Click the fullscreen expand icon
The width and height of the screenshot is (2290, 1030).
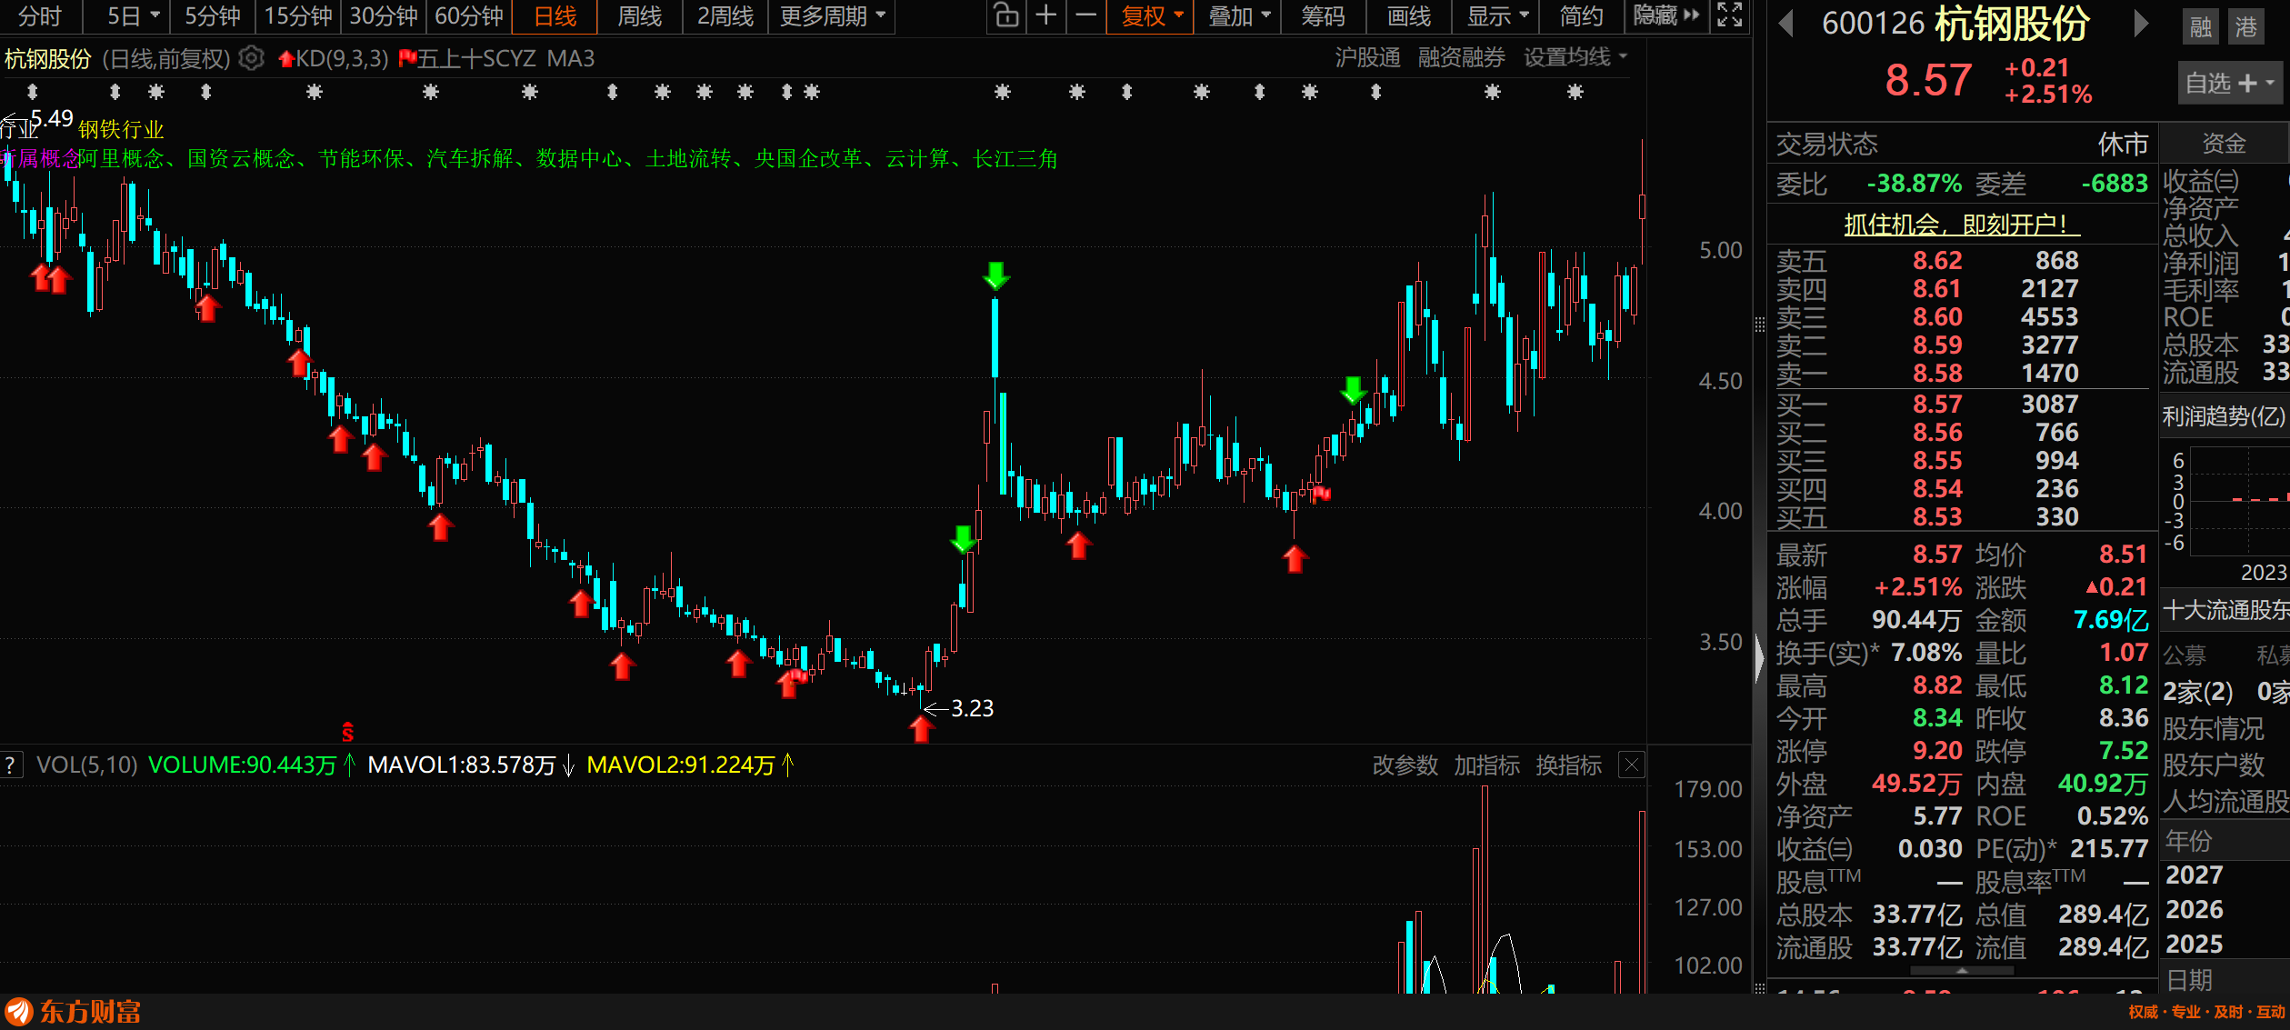(1729, 16)
